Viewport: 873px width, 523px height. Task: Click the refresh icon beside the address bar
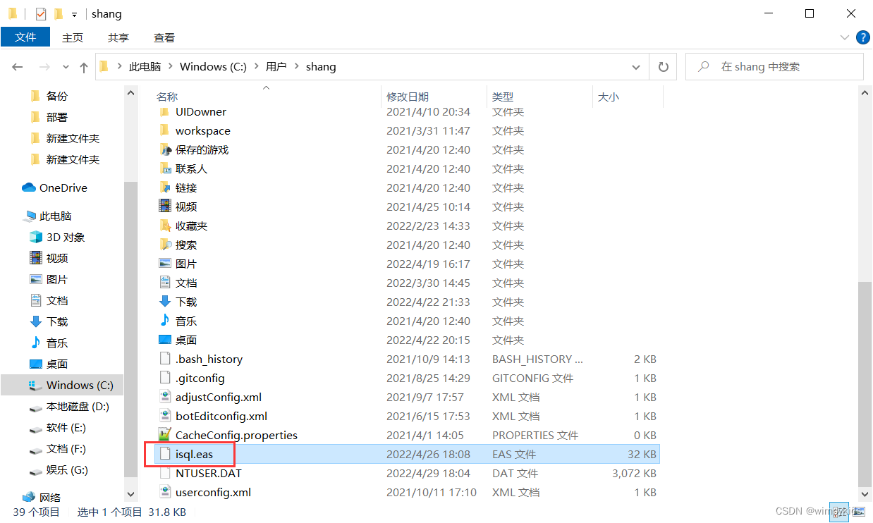[x=663, y=66]
